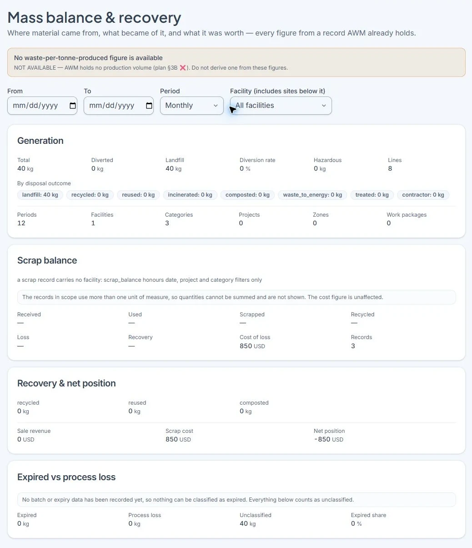Select the composted: 0 kg chip
This screenshot has height=548, width=472.
[x=247, y=195]
